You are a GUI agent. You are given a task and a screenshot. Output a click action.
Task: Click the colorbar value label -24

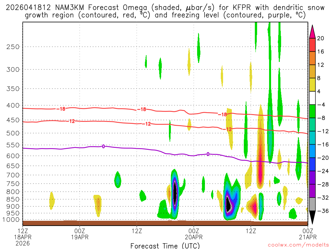click(323, 171)
